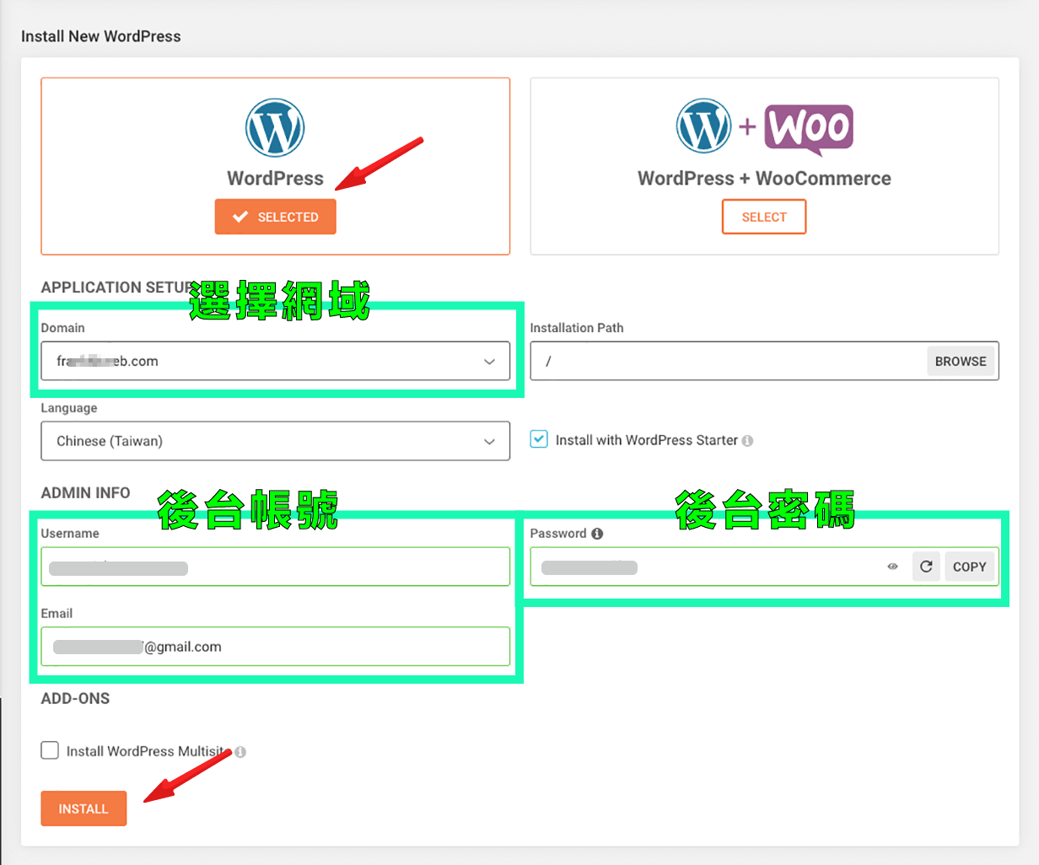
Task: Click WordPress Multisite info icon
Action: pos(240,752)
